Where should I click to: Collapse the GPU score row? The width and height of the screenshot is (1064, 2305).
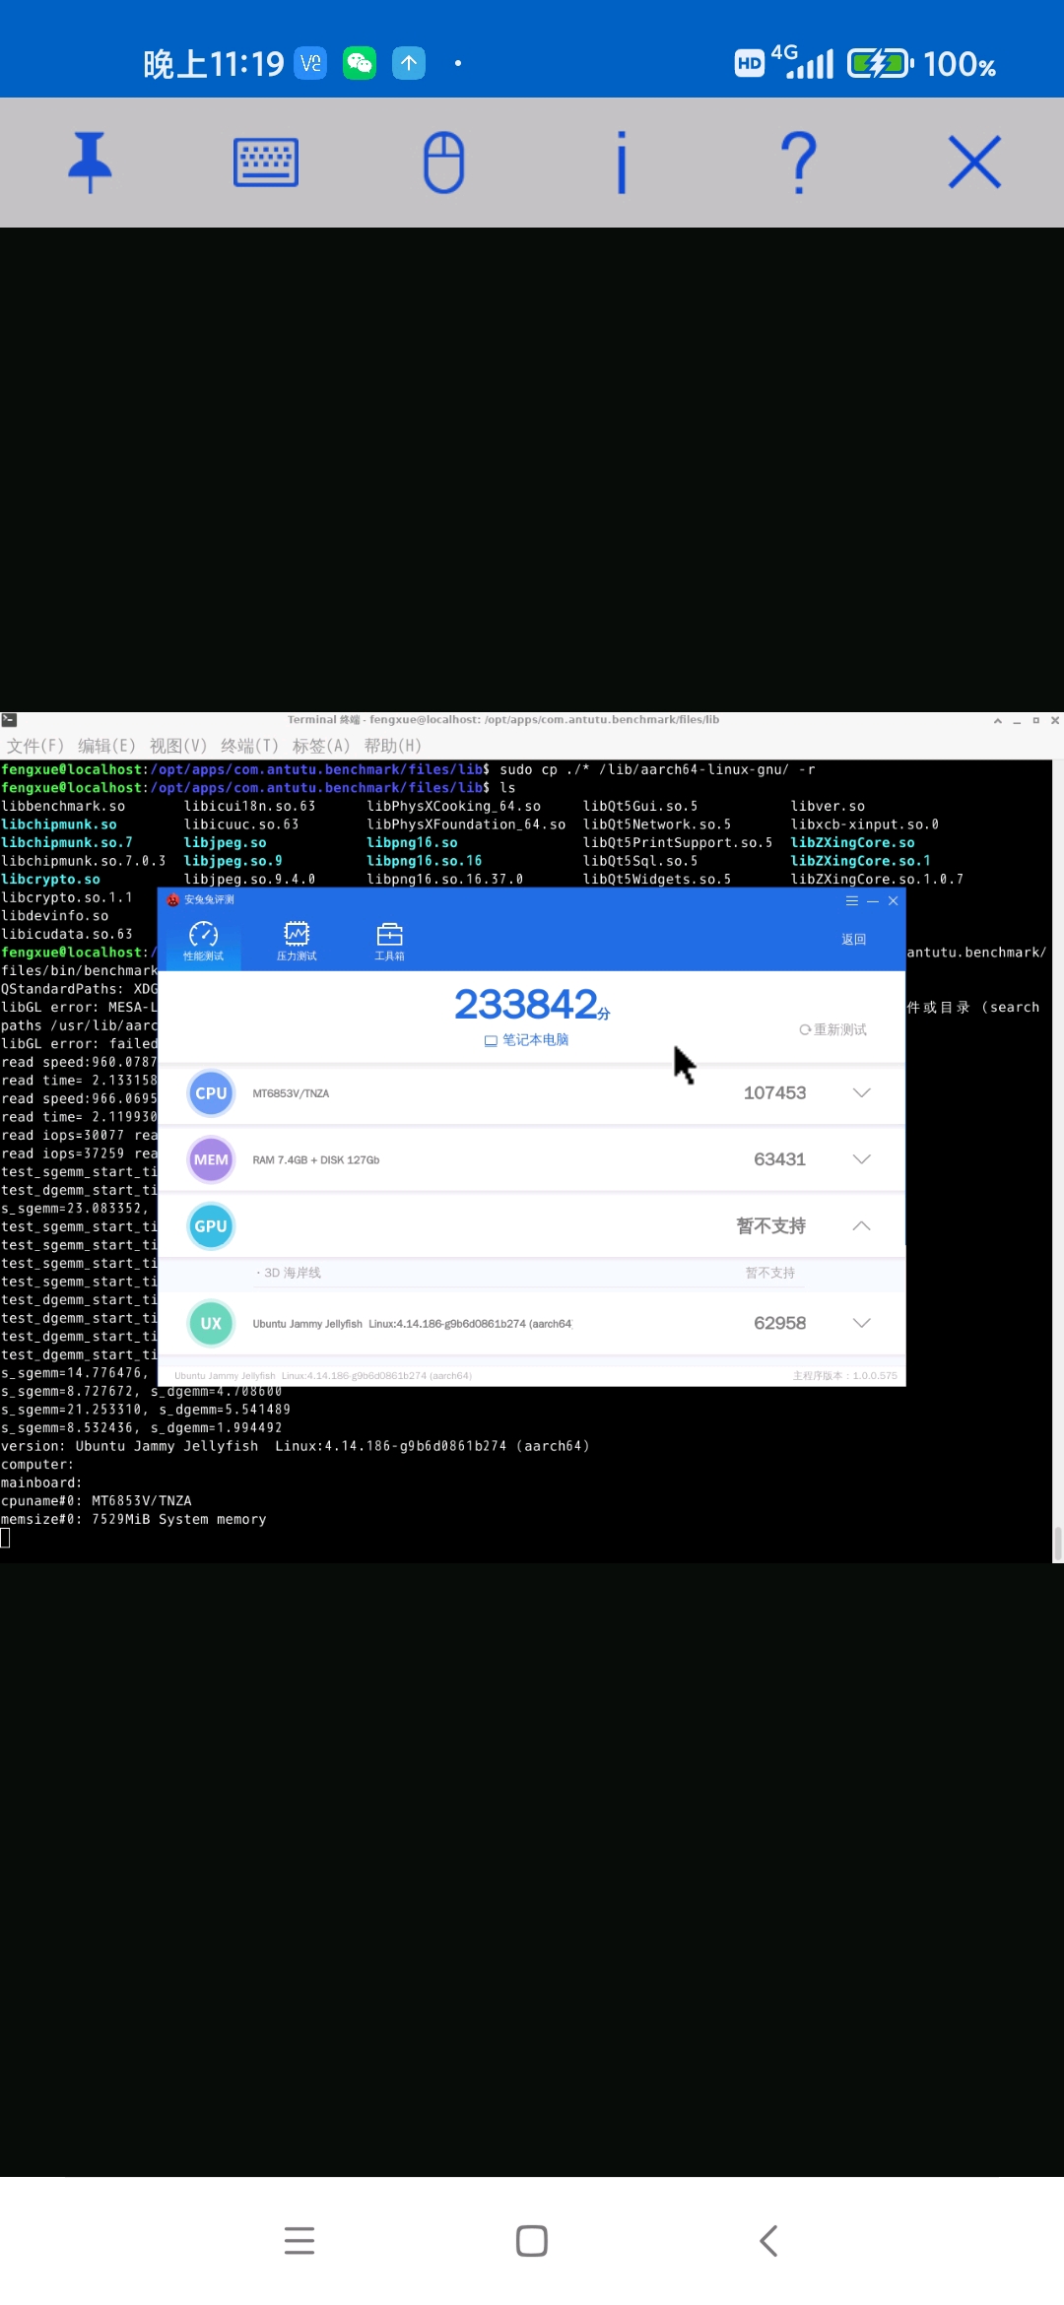point(861,1226)
